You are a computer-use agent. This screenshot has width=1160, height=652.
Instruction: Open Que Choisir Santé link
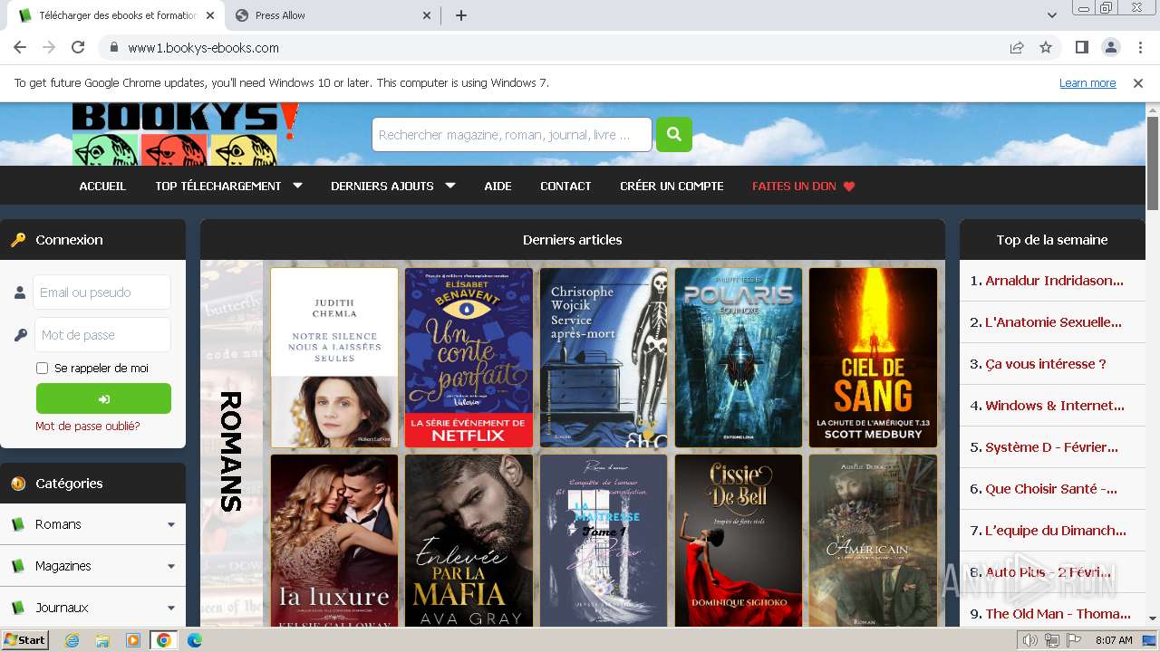[1051, 489]
